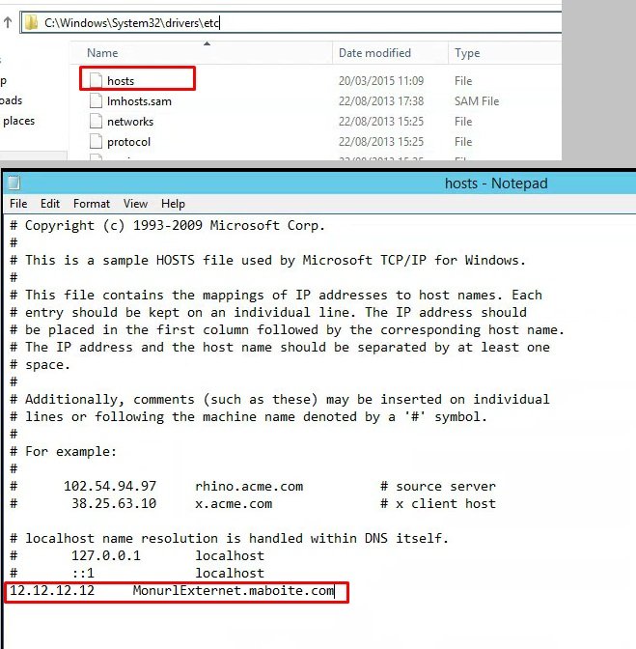The image size is (636, 649).
Task: Sort by Date modified column header
Action: (374, 53)
